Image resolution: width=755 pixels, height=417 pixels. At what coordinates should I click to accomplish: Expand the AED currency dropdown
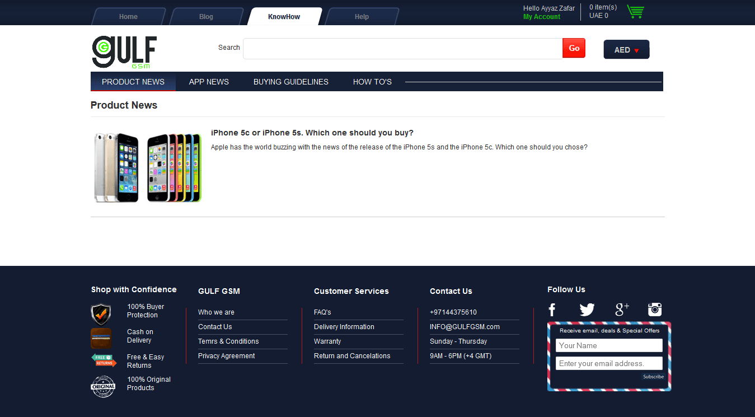(626, 49)
